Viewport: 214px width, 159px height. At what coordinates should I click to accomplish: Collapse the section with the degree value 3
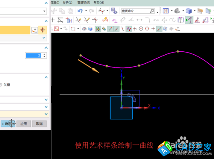[46, 48]
